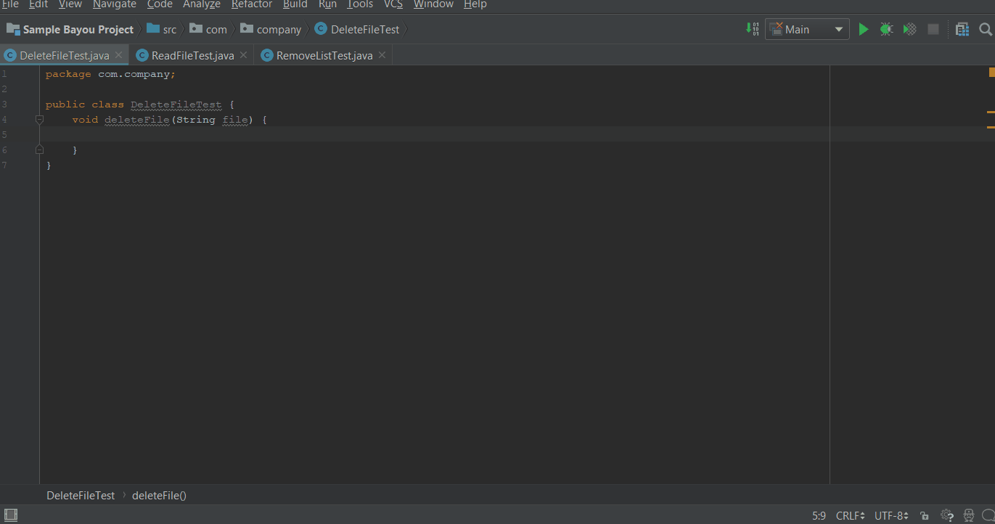
Task: Toggle tool window bars with bottom-left corner icon
Action: click(x=11, y=514)
